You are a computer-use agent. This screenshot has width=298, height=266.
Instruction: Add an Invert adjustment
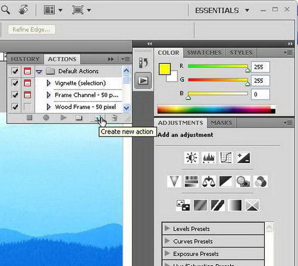(183, 205)
